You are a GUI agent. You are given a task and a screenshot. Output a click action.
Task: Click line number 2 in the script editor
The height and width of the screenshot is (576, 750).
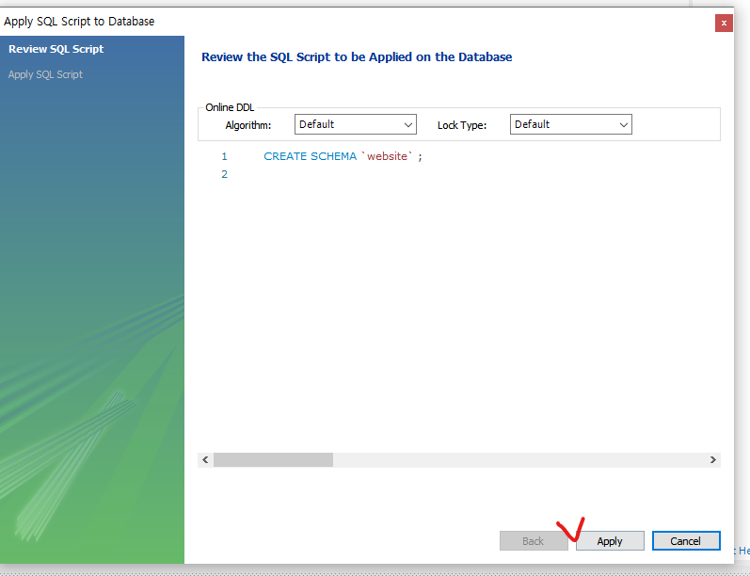[x=224, y=174]
